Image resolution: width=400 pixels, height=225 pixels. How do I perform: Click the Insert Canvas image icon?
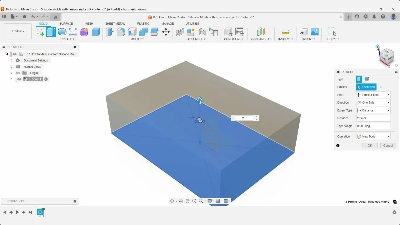[315, 32]
